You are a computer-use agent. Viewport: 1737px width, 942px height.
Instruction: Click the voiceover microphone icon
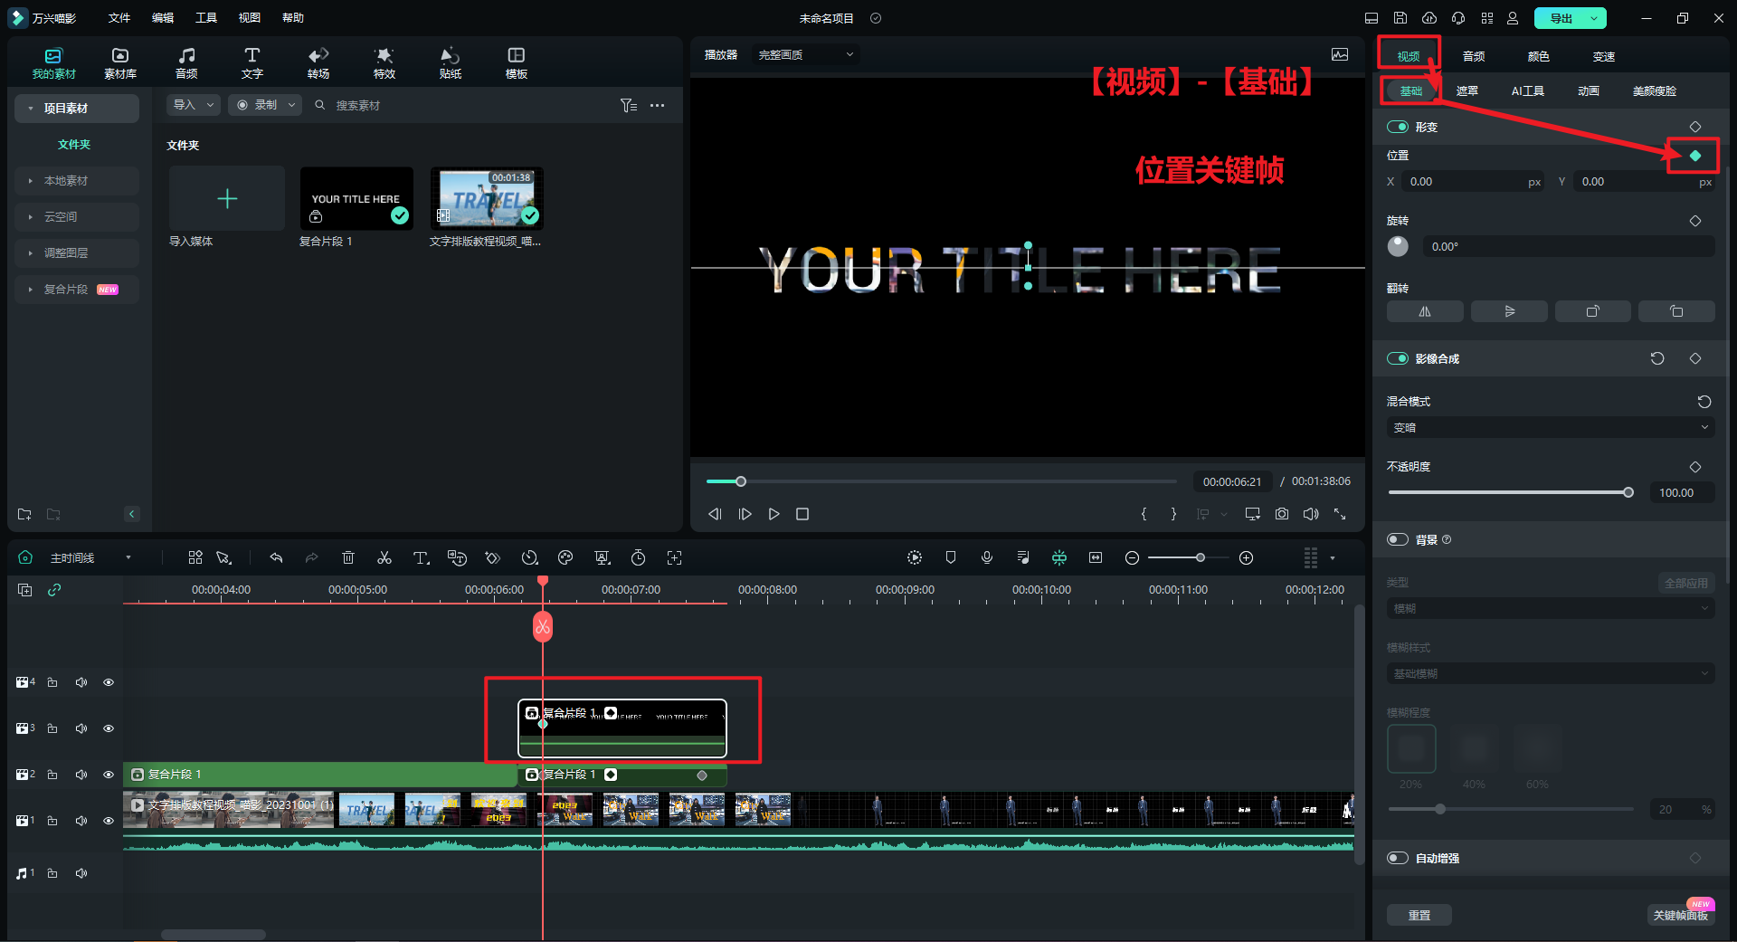click(x=987, y=558)
